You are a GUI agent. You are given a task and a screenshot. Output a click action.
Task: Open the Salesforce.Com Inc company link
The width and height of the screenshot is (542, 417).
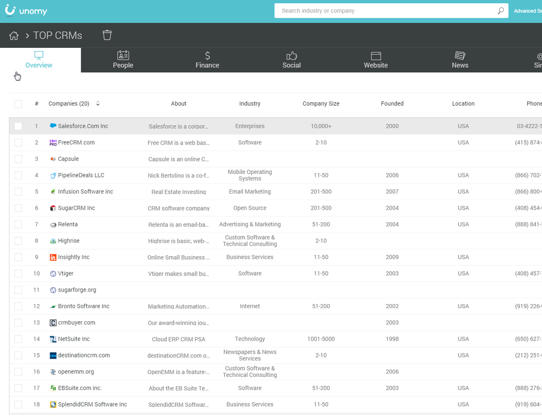point(83,126)
